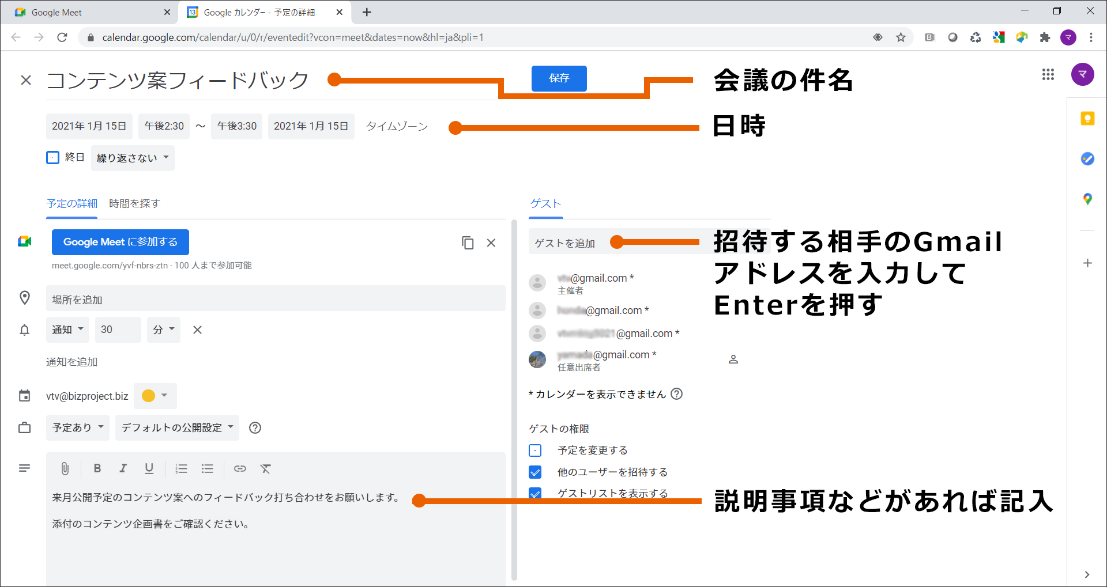Viewport: 1107px width, 587px height.
Task: Open Google Maps from side panel
Action: (x=1087, y=199)
